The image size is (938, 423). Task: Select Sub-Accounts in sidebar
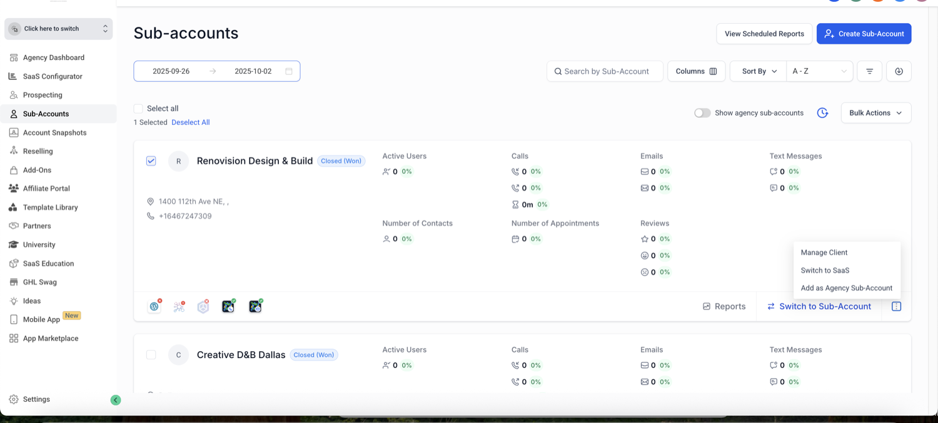click(46, 114)
